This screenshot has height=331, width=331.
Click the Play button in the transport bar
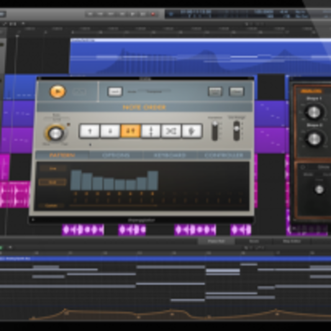(132, 14)
